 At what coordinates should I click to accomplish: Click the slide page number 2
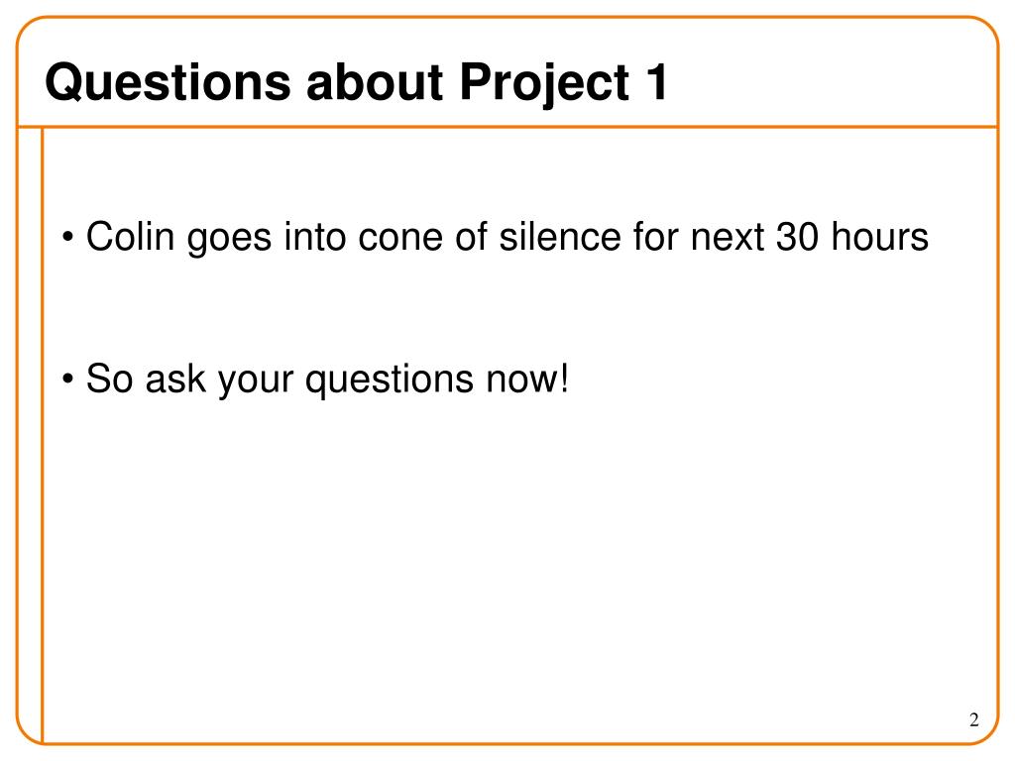click(x=974, y=719)
